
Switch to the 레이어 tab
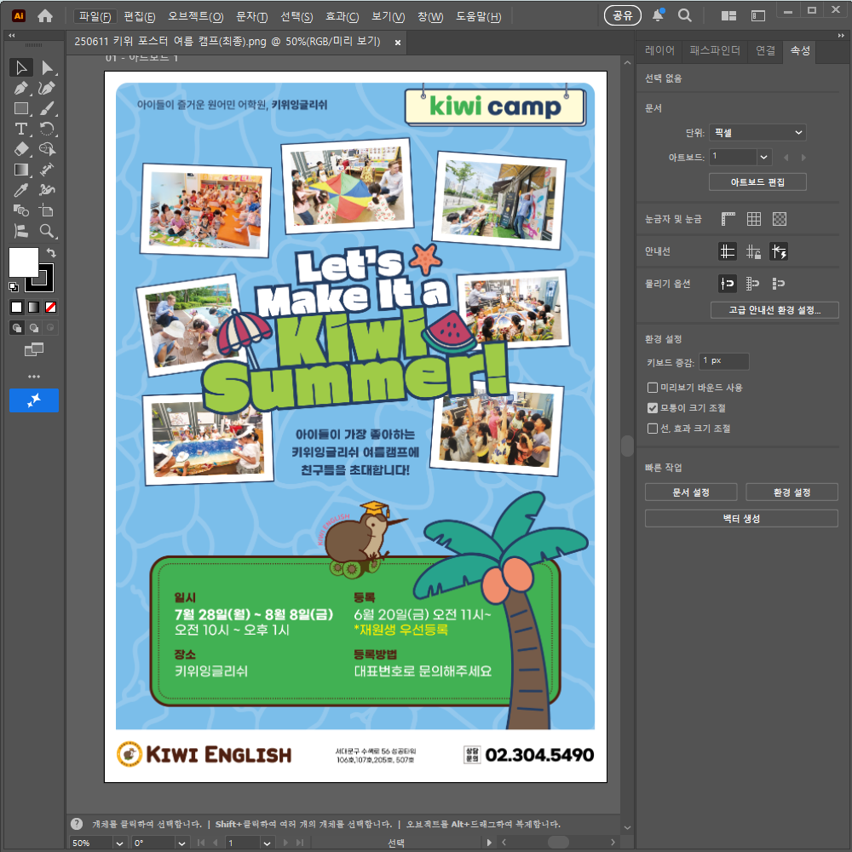[x=659, y=50]
